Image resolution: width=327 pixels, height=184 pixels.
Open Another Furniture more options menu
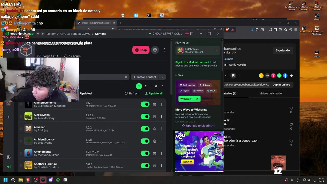point(161,166)
